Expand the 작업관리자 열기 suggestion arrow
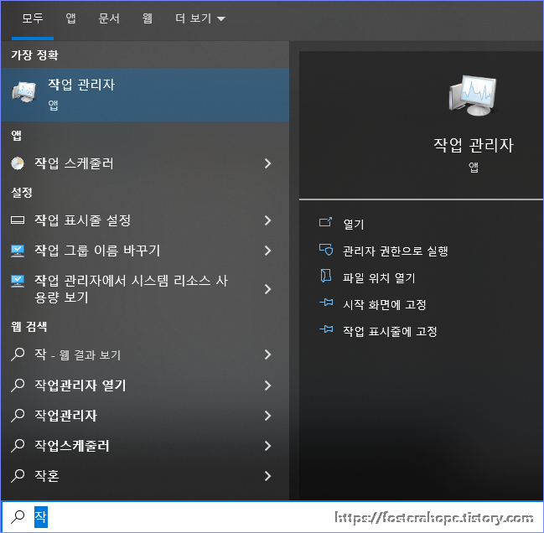The image size is (544, 533). [267, 386]
